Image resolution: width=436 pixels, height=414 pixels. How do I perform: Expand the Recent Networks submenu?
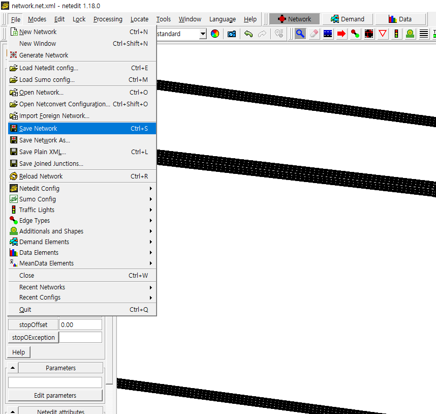(82, 287)
